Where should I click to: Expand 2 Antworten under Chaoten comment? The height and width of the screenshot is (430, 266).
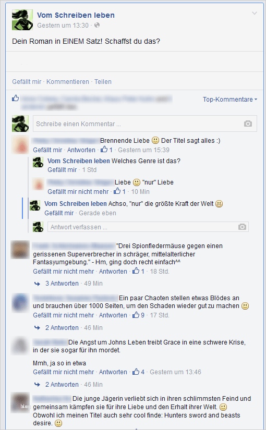coord(62,327)
